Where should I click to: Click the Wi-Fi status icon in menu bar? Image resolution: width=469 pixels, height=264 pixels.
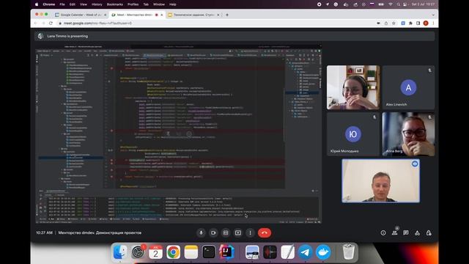(391, 4)
